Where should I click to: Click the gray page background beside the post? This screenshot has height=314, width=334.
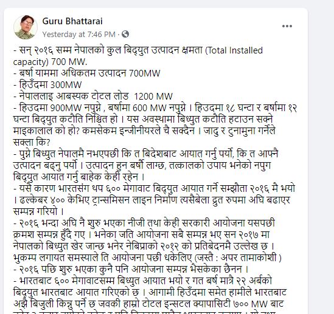pos(321,149)
